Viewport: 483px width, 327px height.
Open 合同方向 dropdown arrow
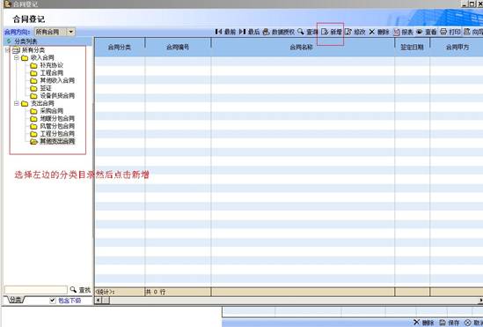[71, 32]
